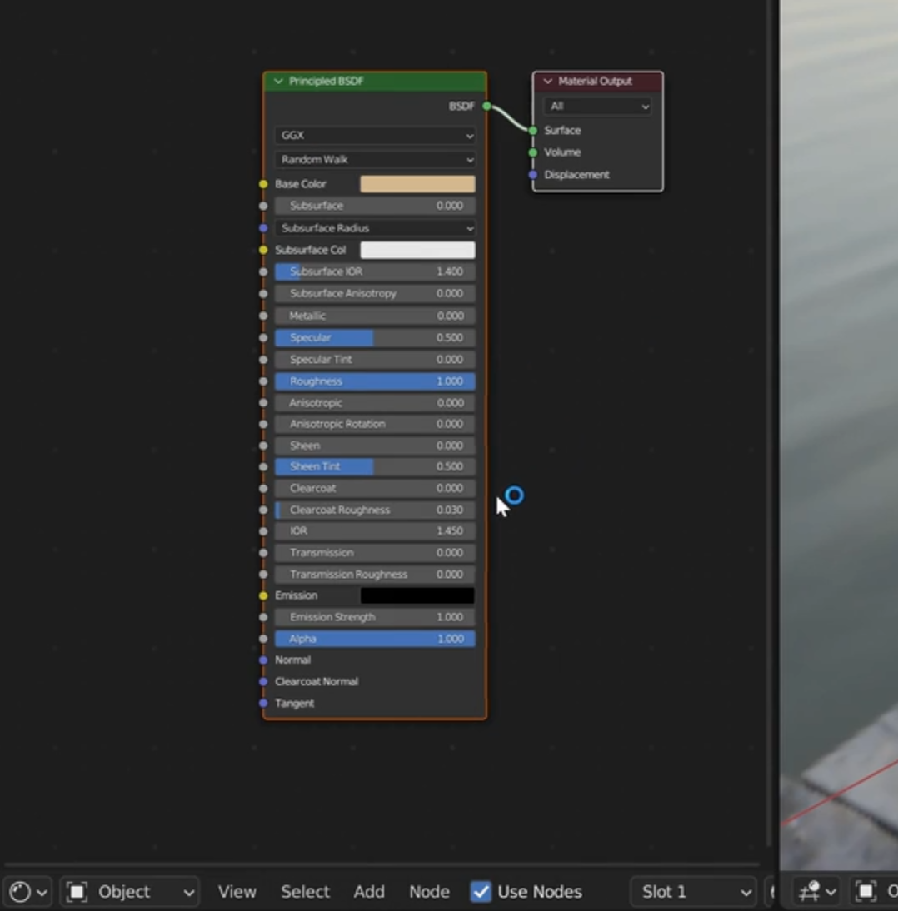Image resolution: width=898 pixels, height=911 pixels.
Task: Click the Subsurface Anisotropy slider
Action: [375, 293]
